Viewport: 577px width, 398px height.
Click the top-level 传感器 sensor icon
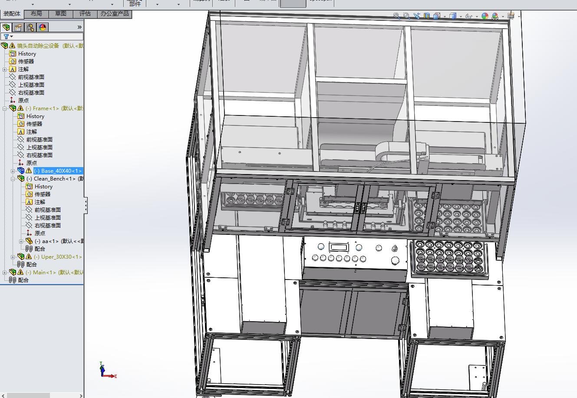pyautogui.click(x=13, y=62)
